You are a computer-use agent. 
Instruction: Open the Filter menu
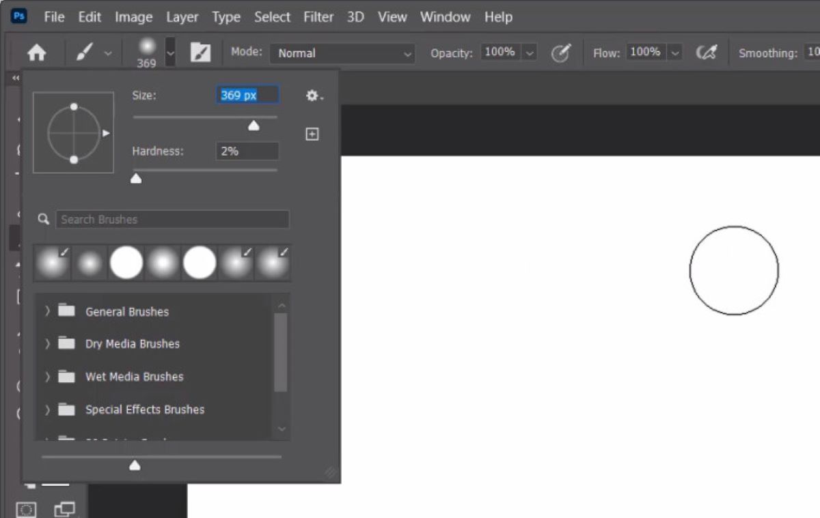(x=318, y=17)
